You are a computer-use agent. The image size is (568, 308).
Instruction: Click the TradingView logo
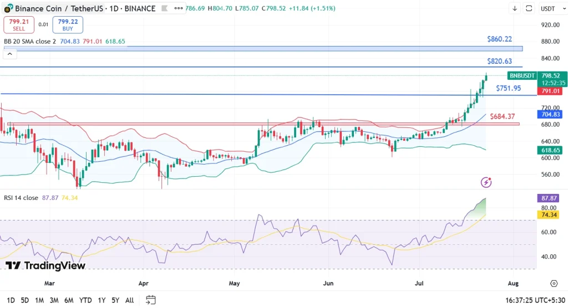coord(45,266)
